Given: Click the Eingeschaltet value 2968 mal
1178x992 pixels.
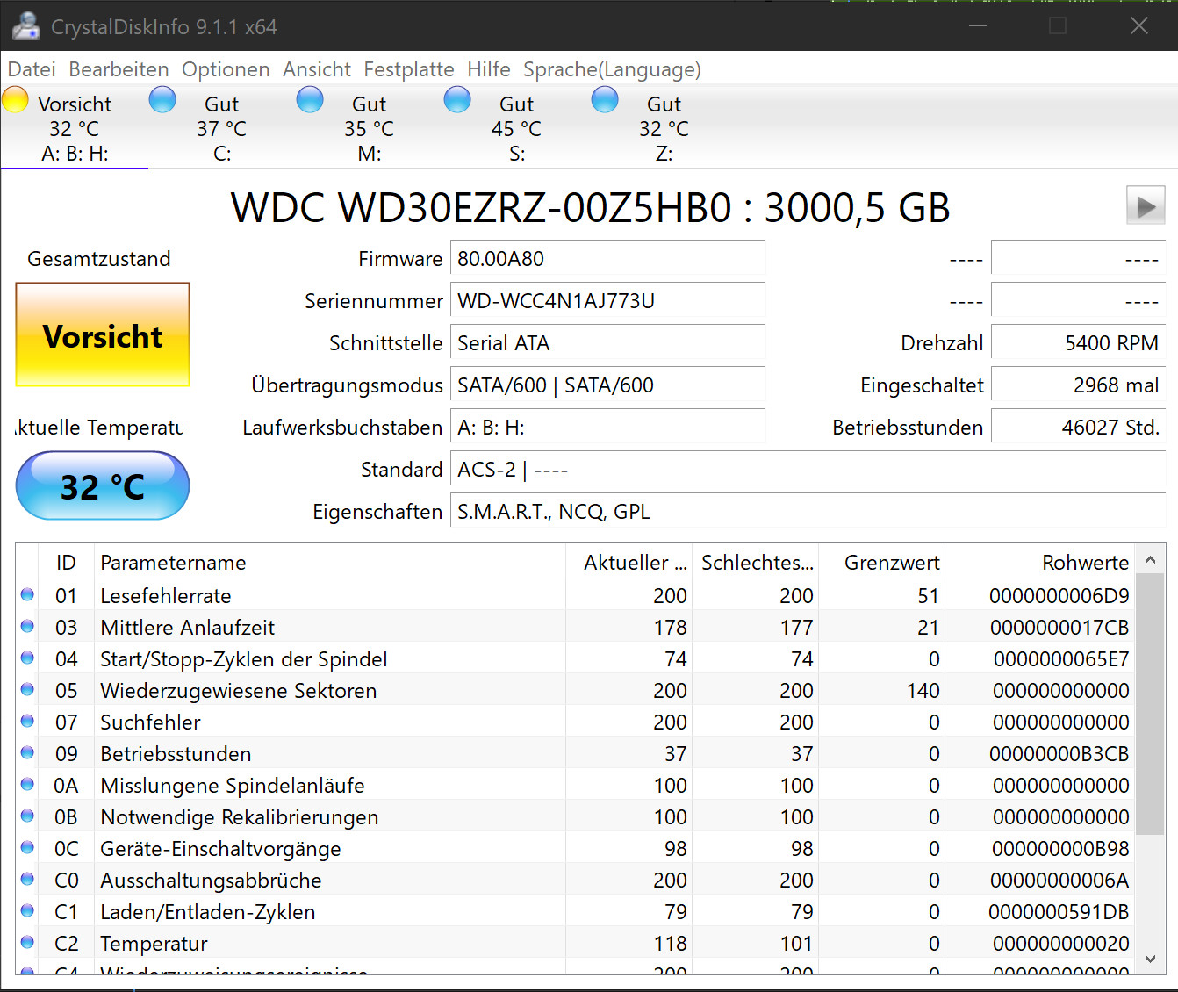Looking at the screenshot, I should [1078, 385].
